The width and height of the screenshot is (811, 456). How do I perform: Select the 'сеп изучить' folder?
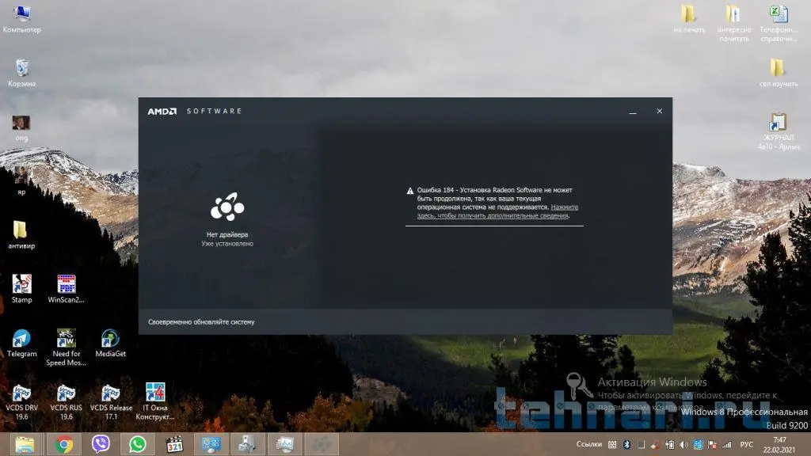[x=779, y=72]
